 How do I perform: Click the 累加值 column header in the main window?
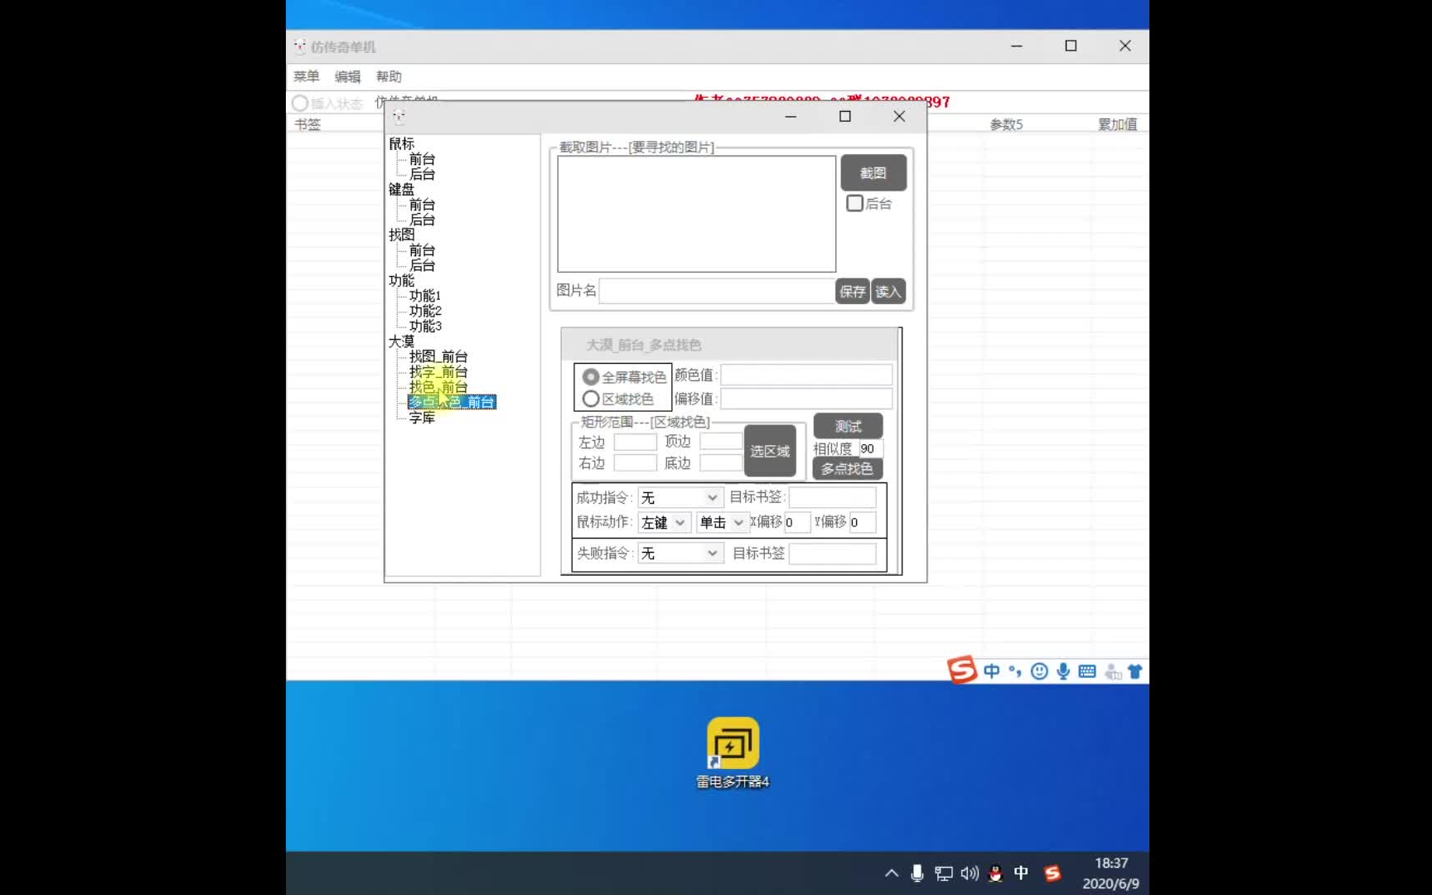pos(1118,124)
